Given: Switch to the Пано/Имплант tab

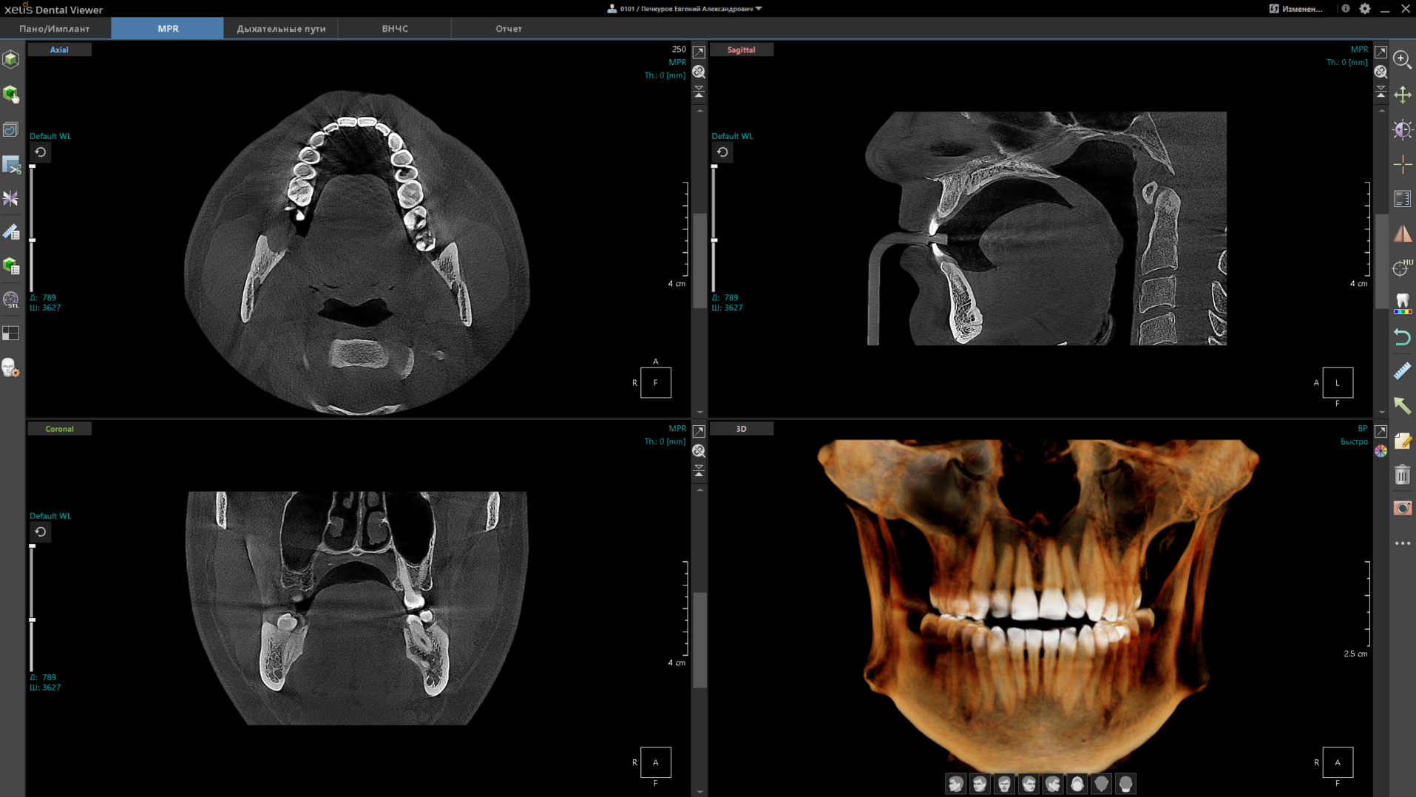Looking at the screenshot, I should pyautogui.click(x=55, y=29).
